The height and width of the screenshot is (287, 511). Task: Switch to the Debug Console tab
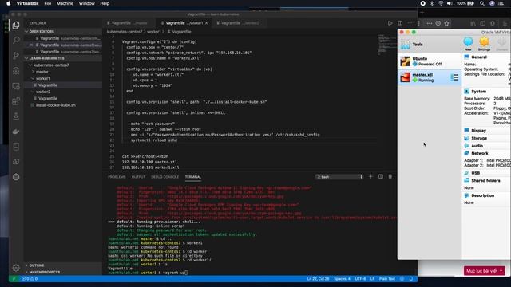click(165, 177)
